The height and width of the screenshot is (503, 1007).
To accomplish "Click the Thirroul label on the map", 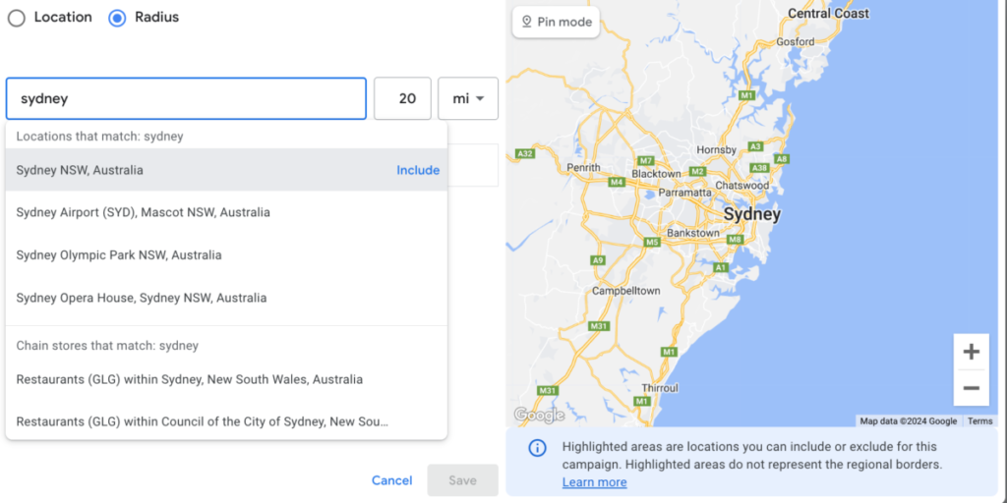I will [660, 388].
